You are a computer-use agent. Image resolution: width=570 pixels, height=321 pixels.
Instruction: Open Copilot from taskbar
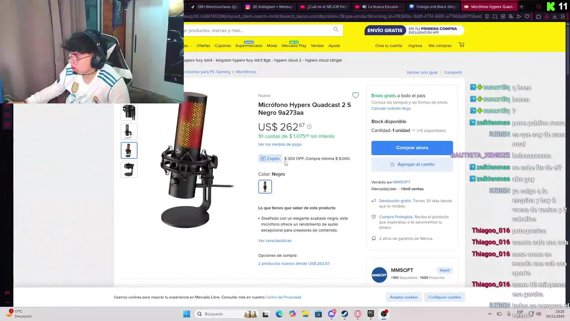(292, 314)
